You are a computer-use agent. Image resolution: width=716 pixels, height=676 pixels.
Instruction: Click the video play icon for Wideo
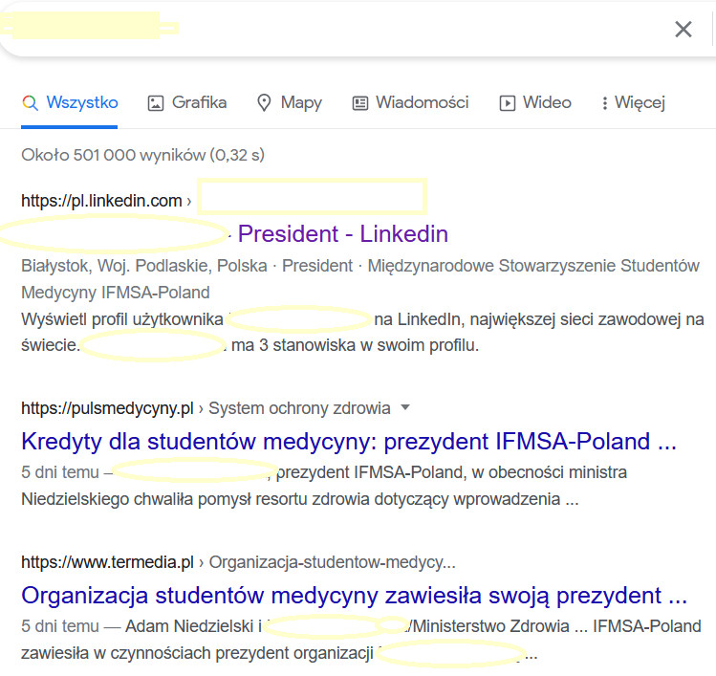[x=508, y=103]
